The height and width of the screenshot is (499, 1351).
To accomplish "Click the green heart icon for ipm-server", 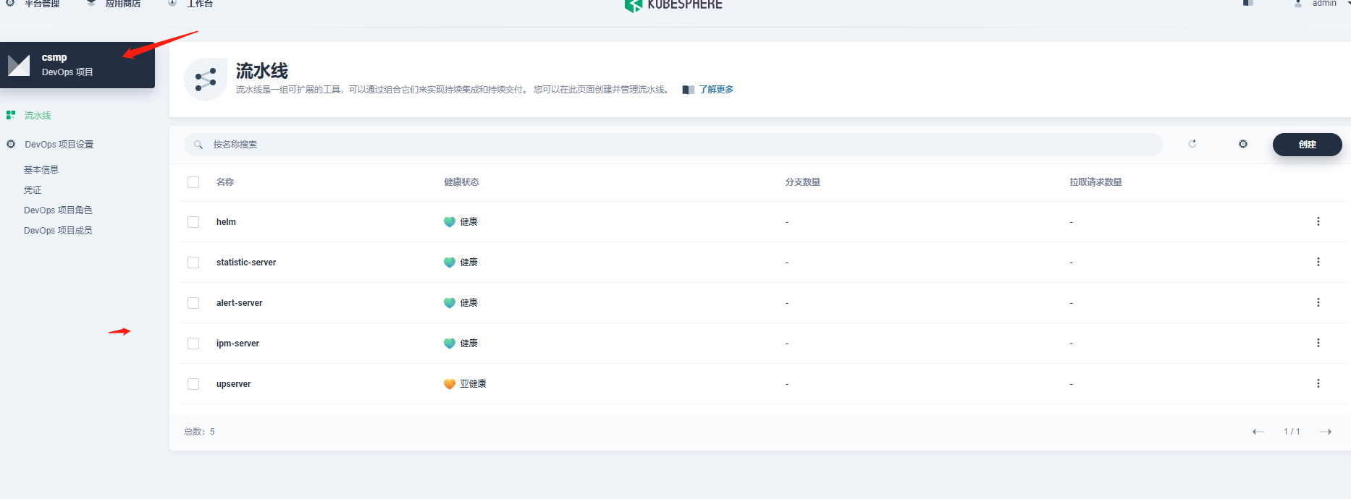I will 450,344.
